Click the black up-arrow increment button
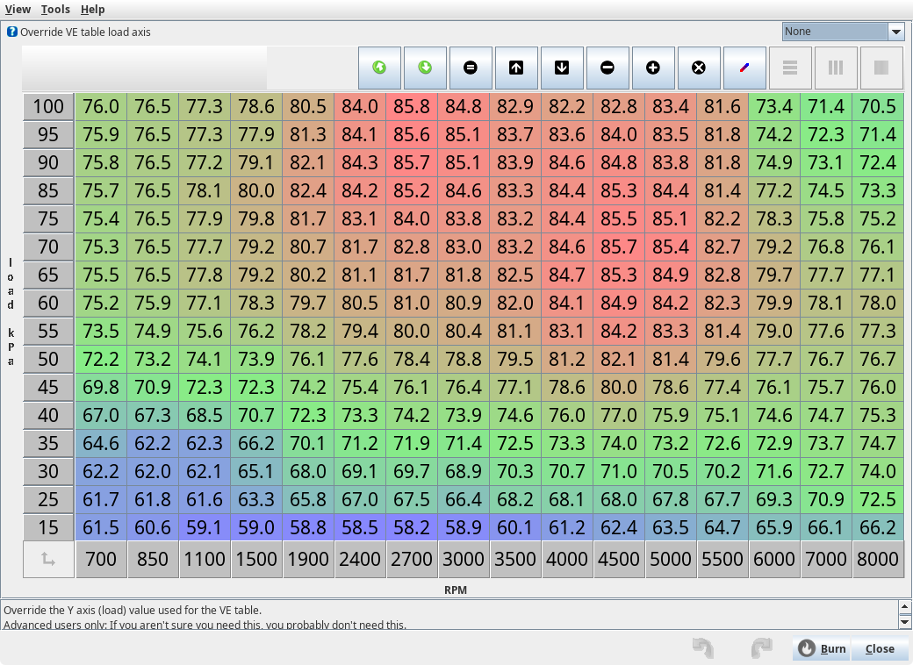This screenshot has height=665, width=913. click(516, 68)
